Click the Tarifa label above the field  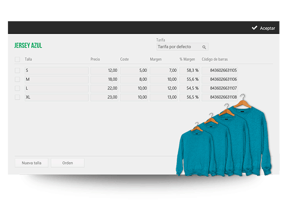click(x=161, y=40)
